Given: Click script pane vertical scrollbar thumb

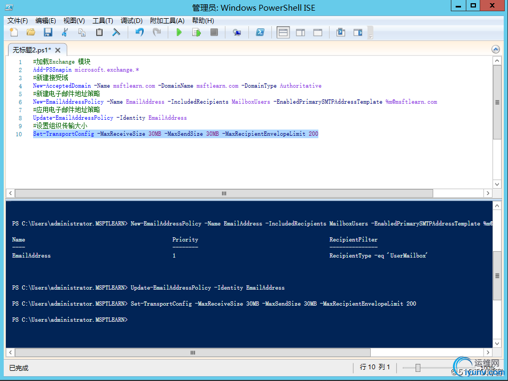Looking at the screenshot, I should tap(497, 102).
